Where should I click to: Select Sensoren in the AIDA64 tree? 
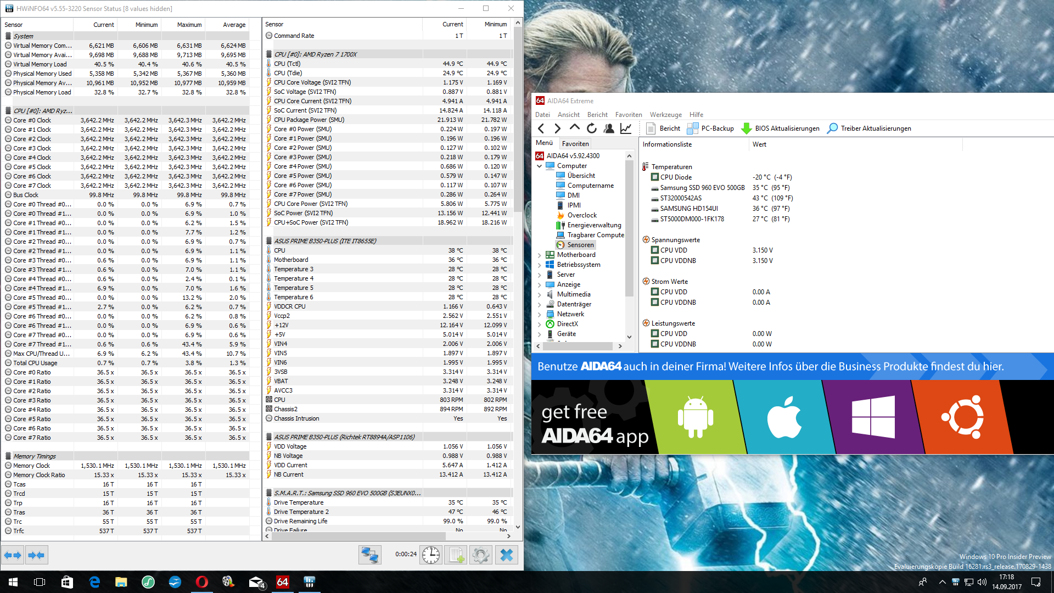(580, 245)
